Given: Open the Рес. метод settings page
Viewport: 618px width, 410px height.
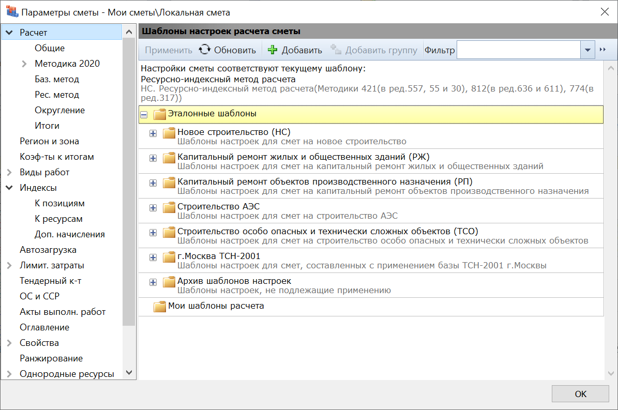Looking at the screenshot, I should pyautogui.click(x=57, y=95).
